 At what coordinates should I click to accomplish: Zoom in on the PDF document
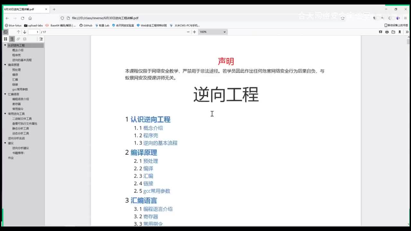(x=194, y=32)
